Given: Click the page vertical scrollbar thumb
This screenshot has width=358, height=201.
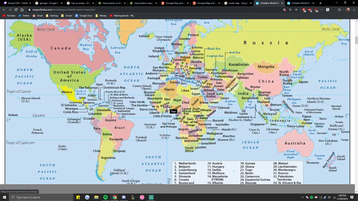Looking at the screenshot, I should 356,40.
